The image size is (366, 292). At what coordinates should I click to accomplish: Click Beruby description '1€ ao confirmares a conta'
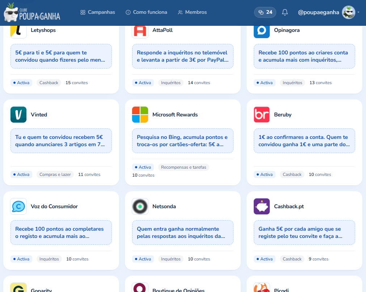coord(304,141)
